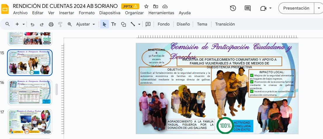This screenshot has width=323, height=139.
Task: Click the Paint format roller icon
Action: click(x=60, y=24)
